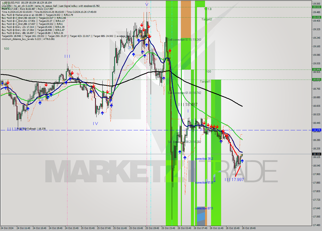
Task: Click the '26 Oct 07:45' time label
Action: click(x=200, y=228)
